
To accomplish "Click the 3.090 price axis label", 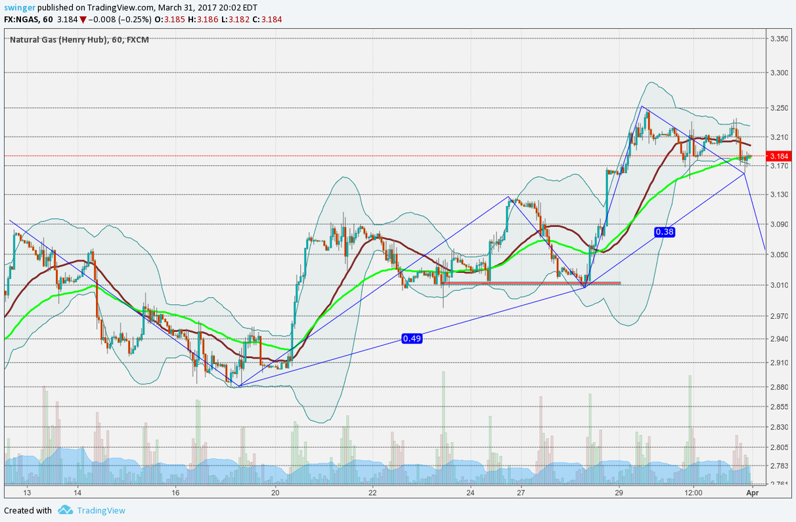I will [x=779, y=224].
